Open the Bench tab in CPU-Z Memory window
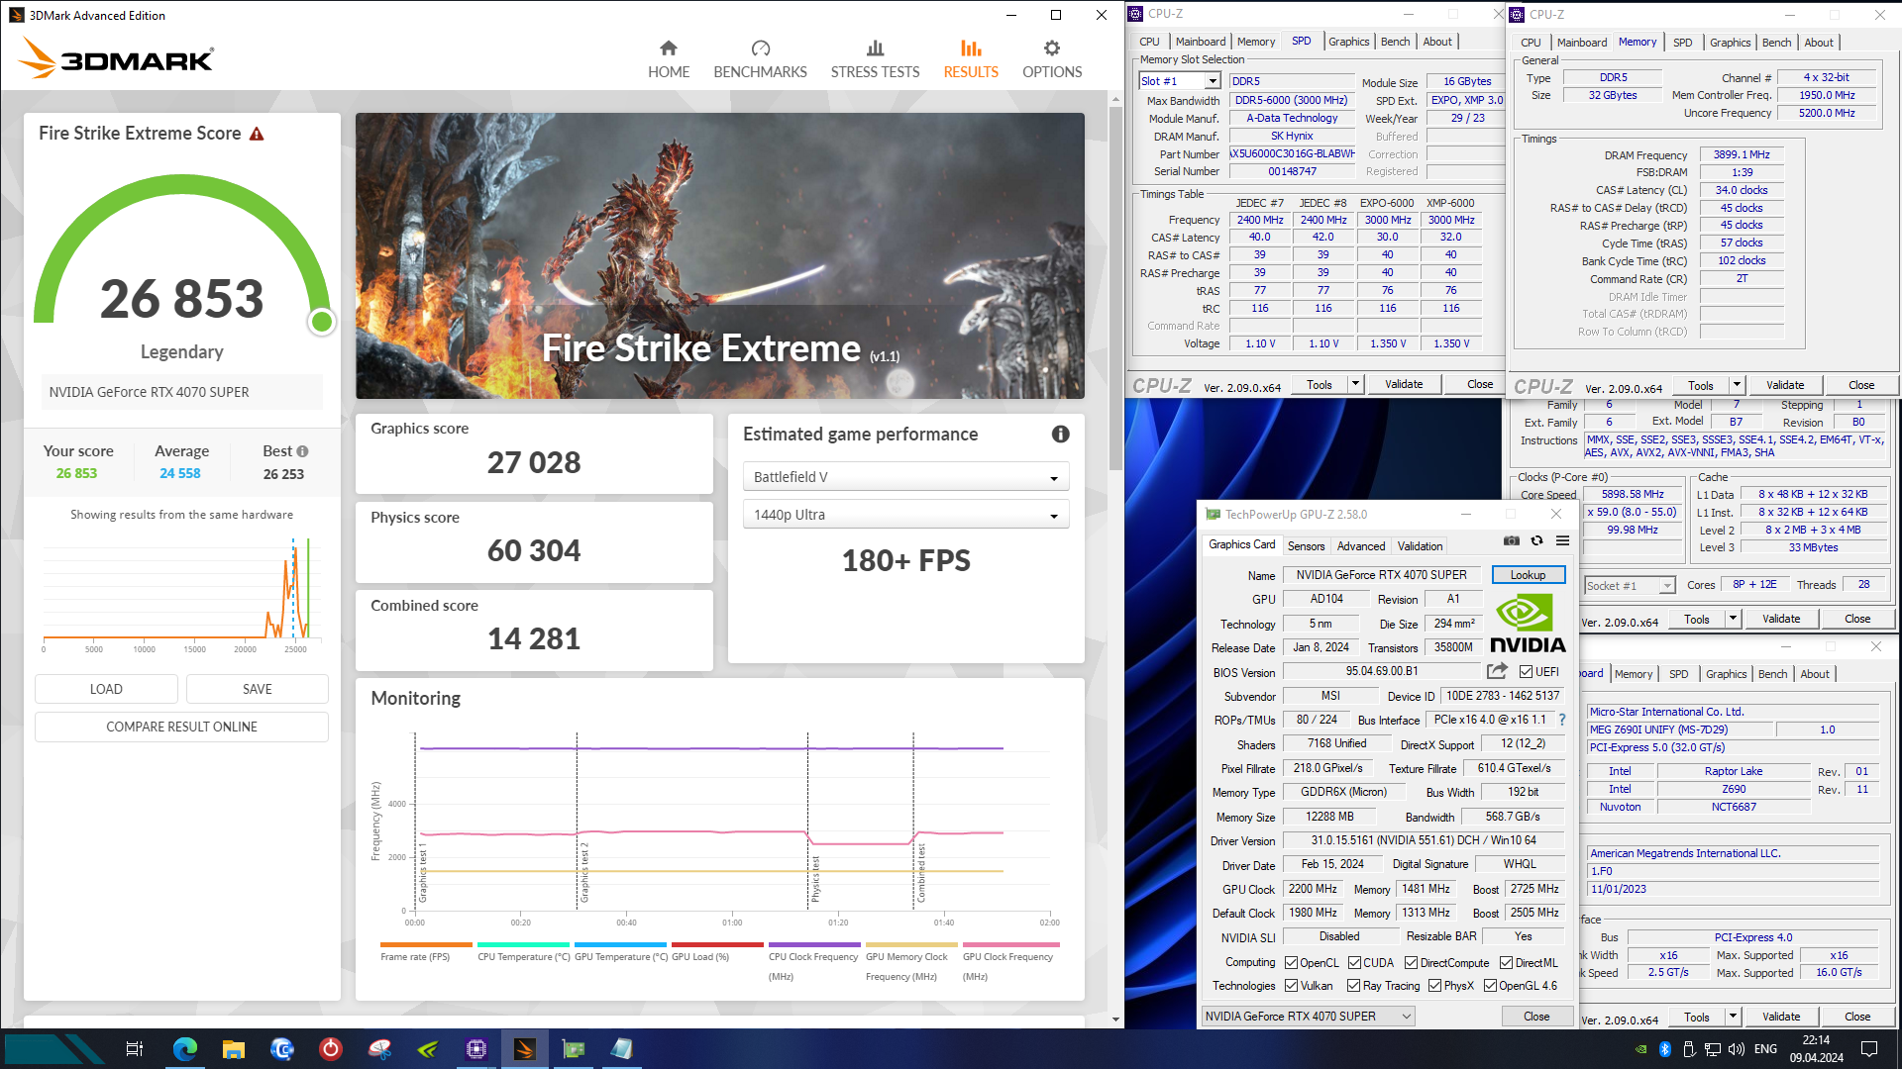 coord(1776,43)
